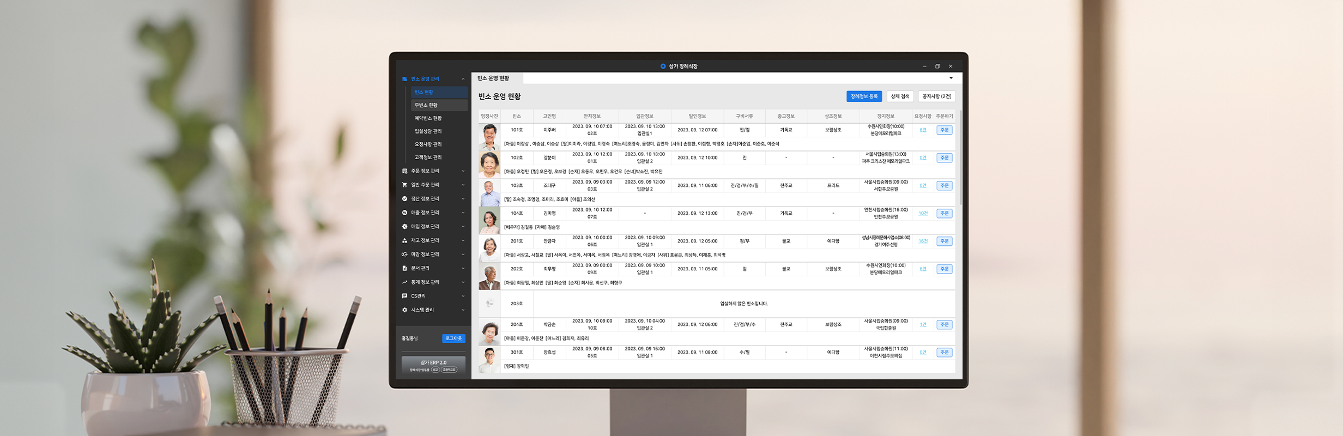The height and width of the screenshot is (436, 1343).
Task: Click the gear icon beside 시스템 관리
Action: [x=404, y=310]
